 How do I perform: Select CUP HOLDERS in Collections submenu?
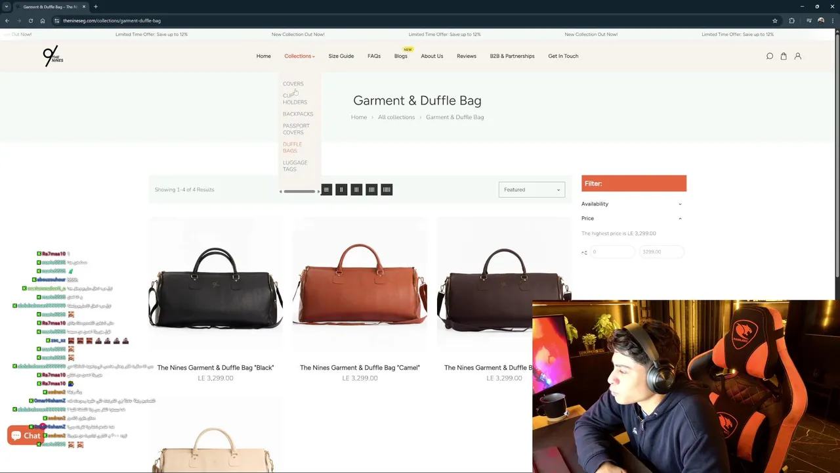[295, 99]
